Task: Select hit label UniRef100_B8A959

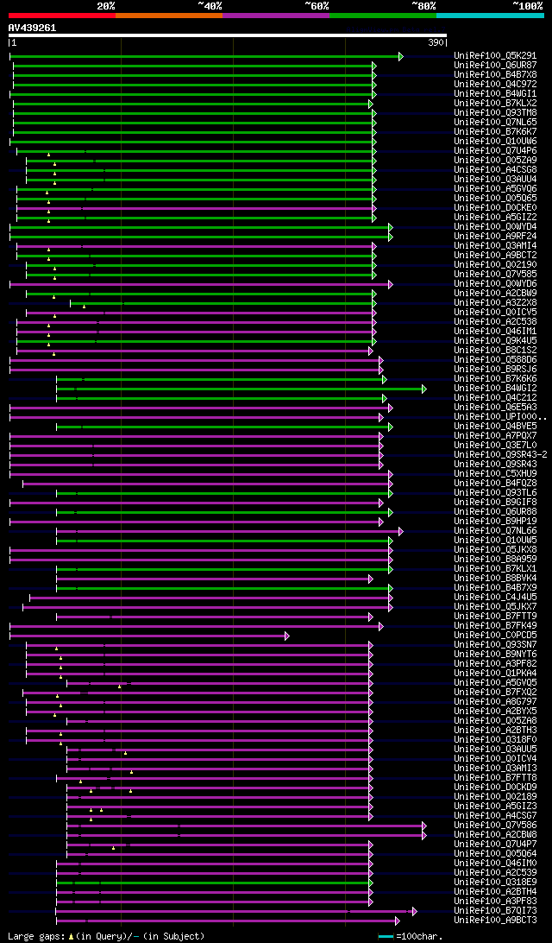Action: pos(496,559)
